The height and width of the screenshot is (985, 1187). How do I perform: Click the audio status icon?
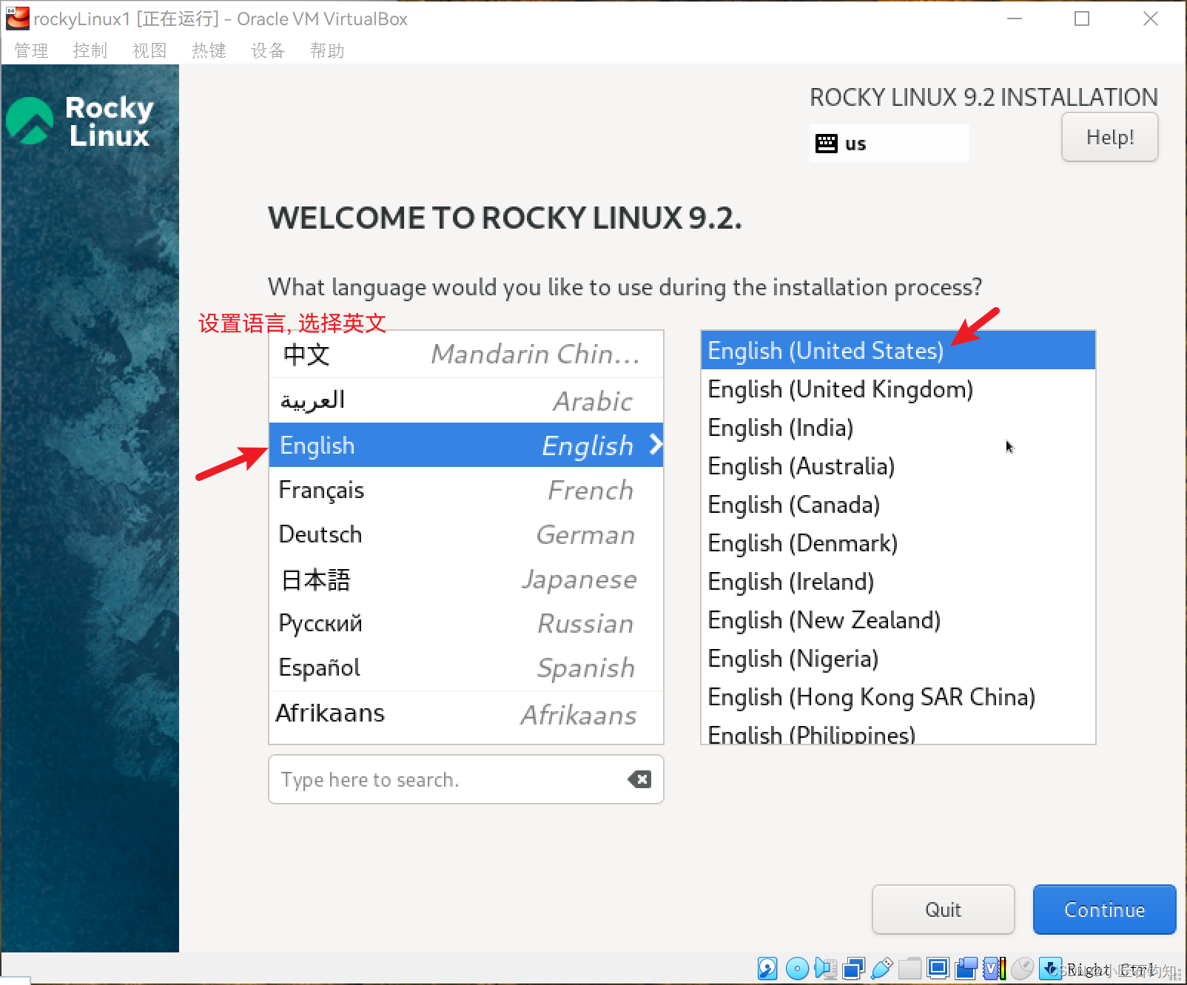pos(825,968)
